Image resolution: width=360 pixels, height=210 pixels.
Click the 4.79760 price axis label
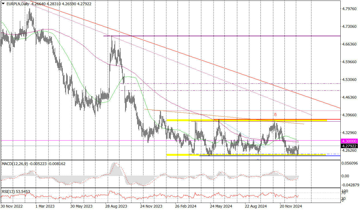pyautogui.click(x=349, y=9)
